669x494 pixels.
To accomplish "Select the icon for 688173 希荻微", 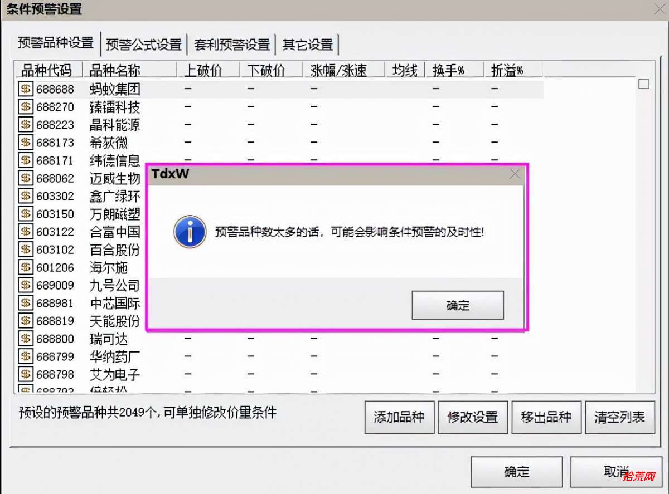I will tap(26, 142).
